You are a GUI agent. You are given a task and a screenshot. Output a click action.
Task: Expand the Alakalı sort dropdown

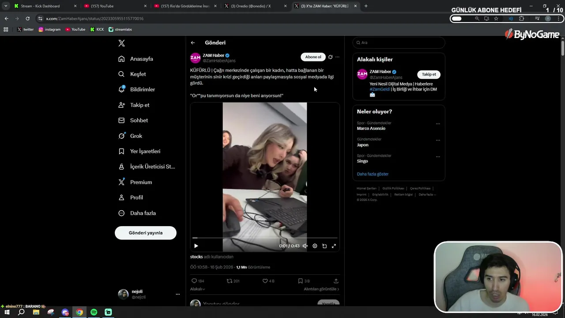point(198,289)
